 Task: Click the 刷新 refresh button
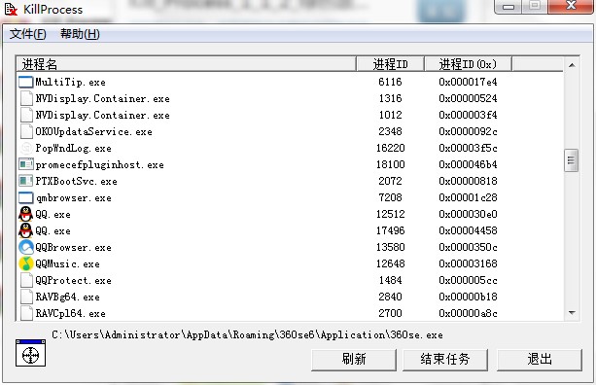pos(354,359)
